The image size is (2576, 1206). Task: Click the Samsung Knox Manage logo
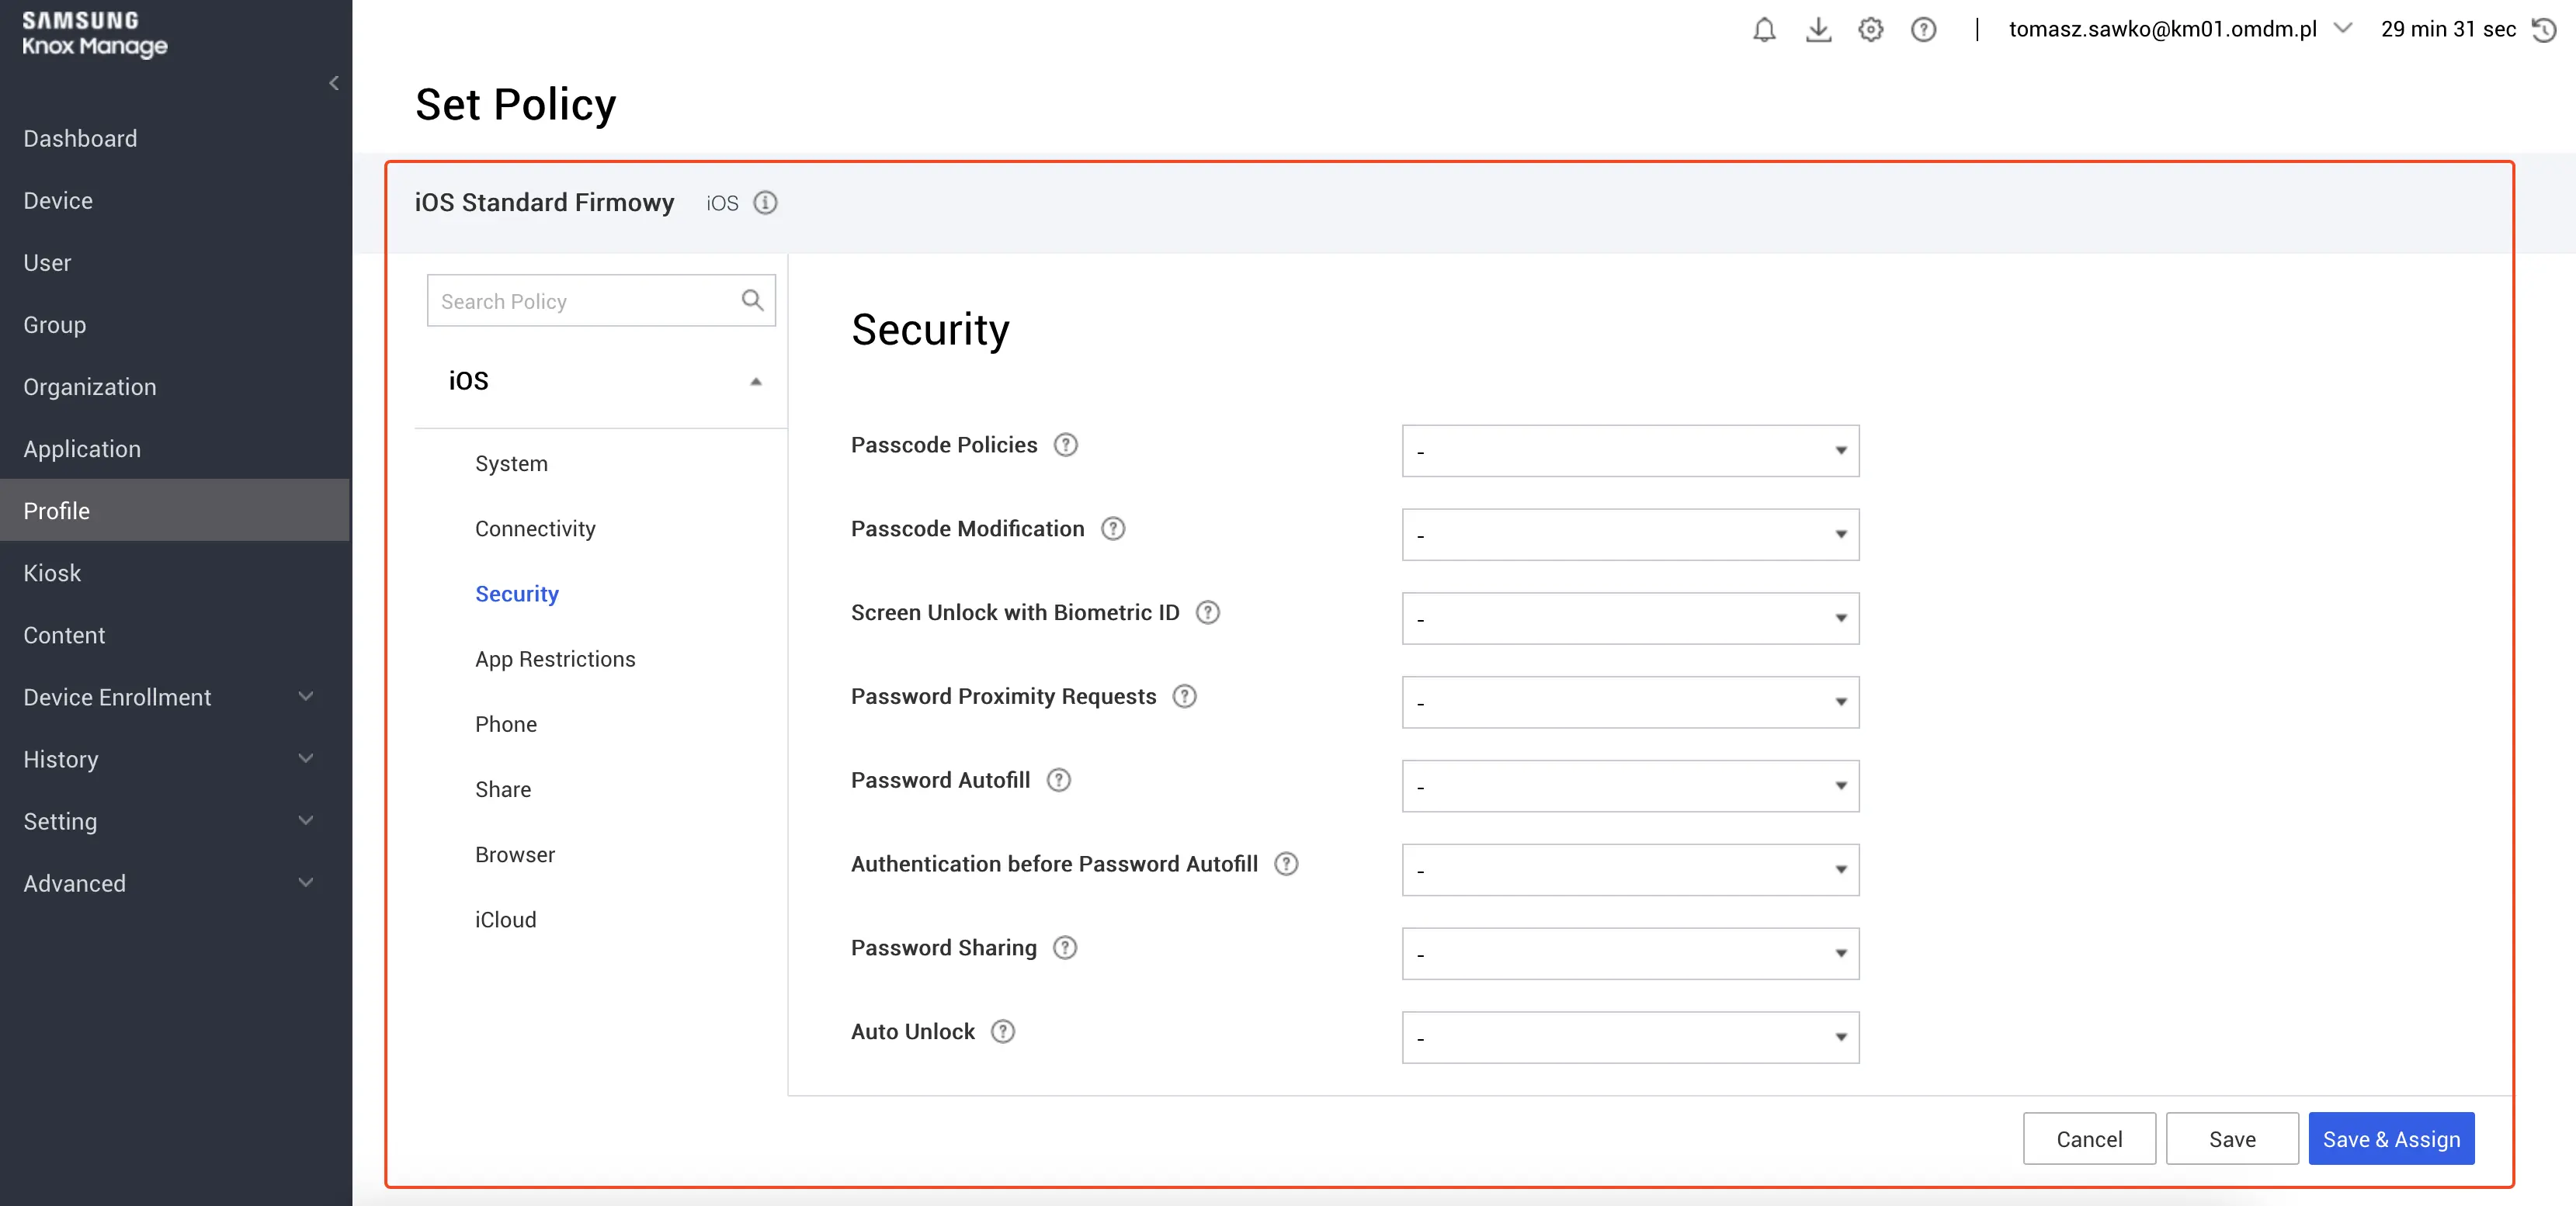point(94,34)
